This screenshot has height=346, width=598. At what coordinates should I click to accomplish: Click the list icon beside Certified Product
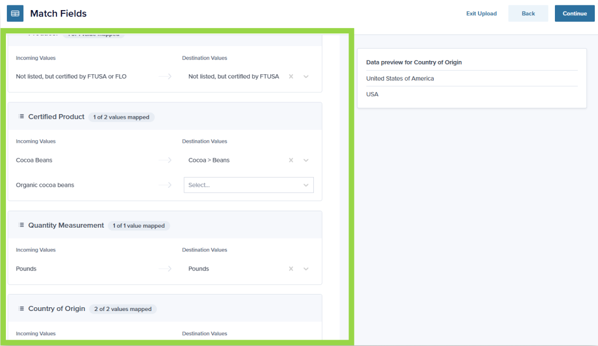click(x=21, y=116)
